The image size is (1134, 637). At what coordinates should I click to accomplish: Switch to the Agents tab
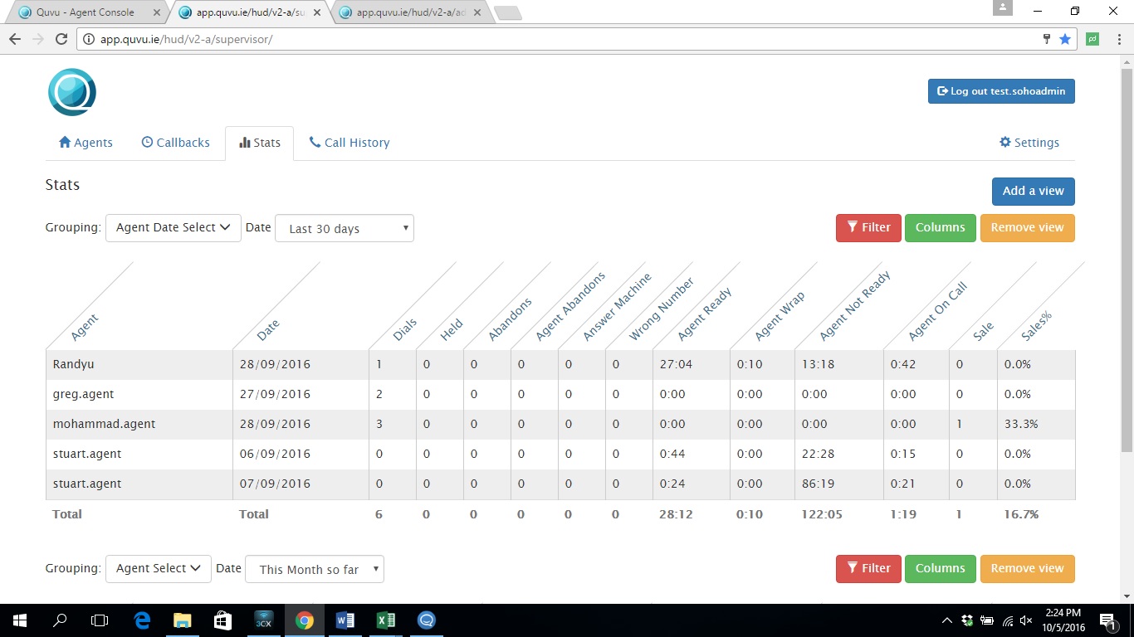[86, 143]
